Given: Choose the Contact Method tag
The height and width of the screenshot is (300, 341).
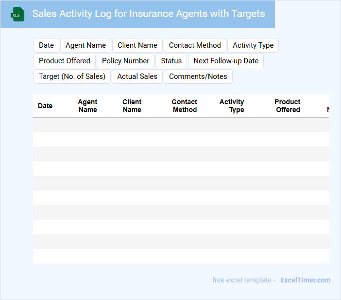Looking at the screenshot, I should pyautogui.click(x=195, y=45).
